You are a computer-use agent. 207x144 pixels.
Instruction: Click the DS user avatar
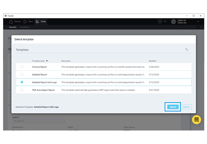[x=174, y=22]
